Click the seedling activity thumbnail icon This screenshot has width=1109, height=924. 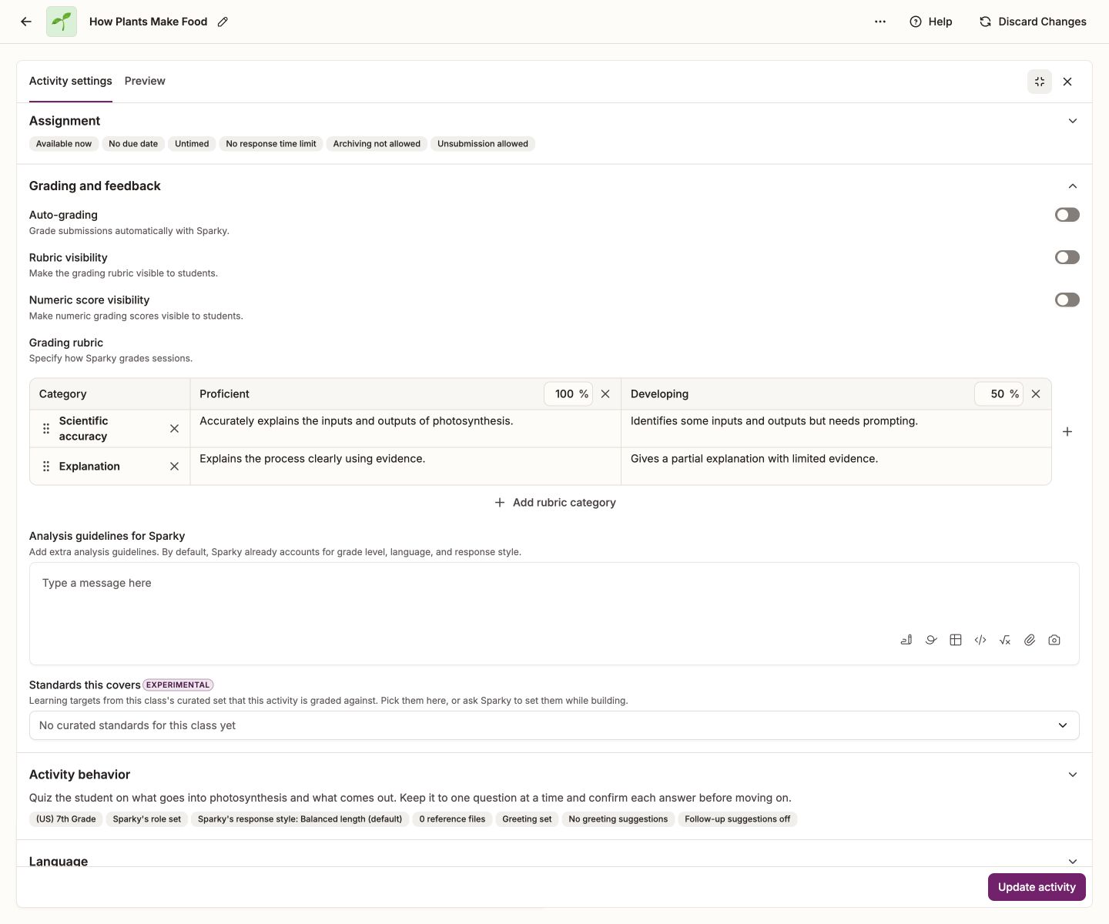(62, 22)
